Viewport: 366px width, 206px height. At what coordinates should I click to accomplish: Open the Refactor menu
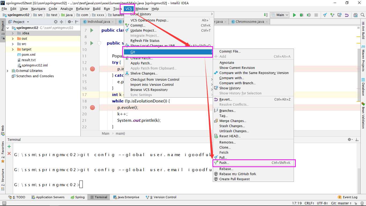click(x=83, y=9)
